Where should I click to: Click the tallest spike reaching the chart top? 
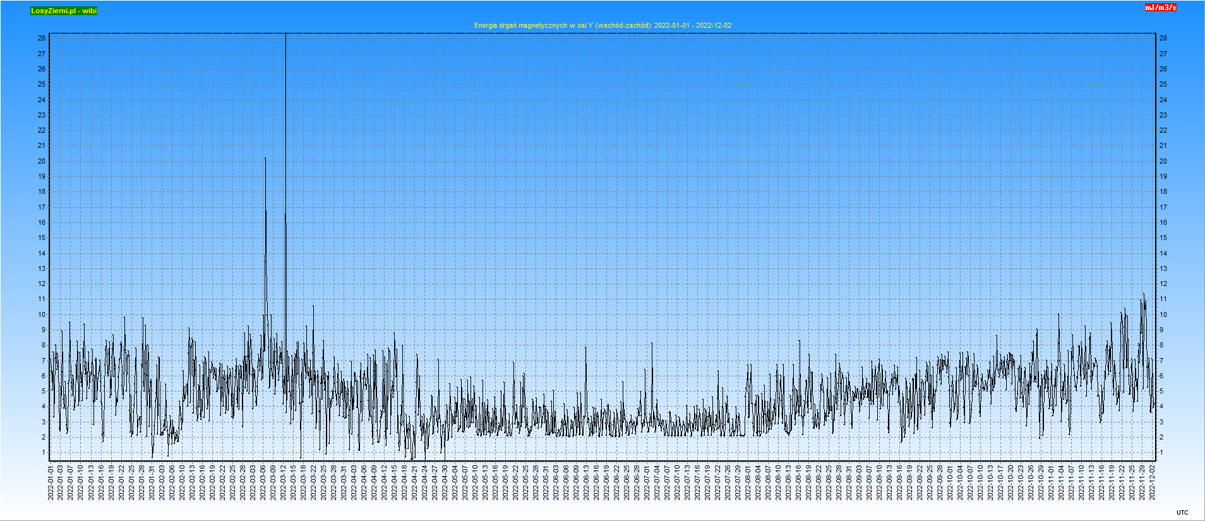click(x=285, y=37)
